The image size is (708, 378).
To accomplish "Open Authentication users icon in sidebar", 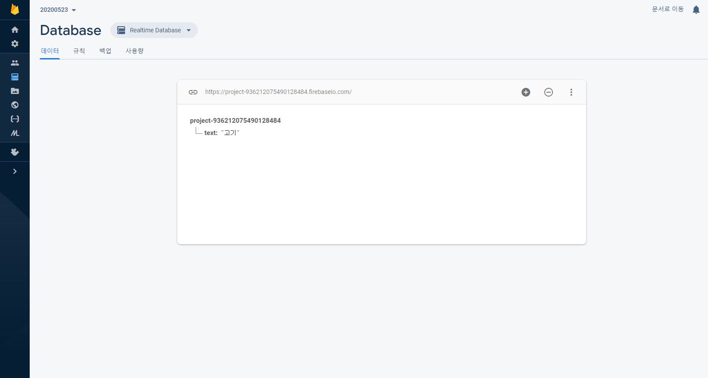I will click(x=15, y=63).
